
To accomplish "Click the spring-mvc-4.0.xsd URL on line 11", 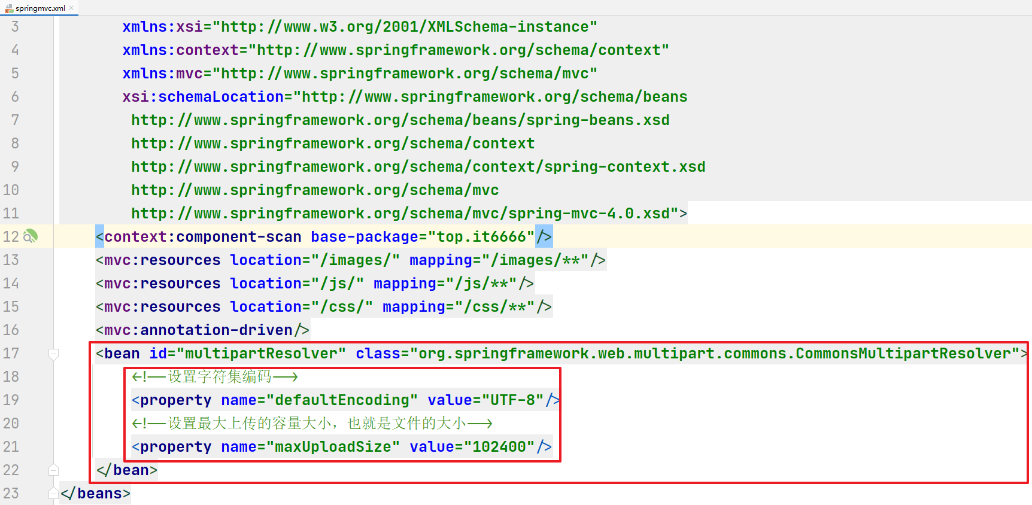I will tap(400, 214).
